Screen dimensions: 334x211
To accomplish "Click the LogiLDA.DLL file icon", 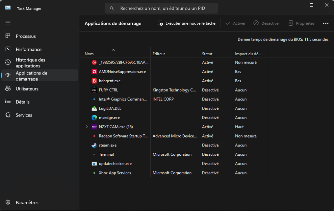I will tap(94, 108).
